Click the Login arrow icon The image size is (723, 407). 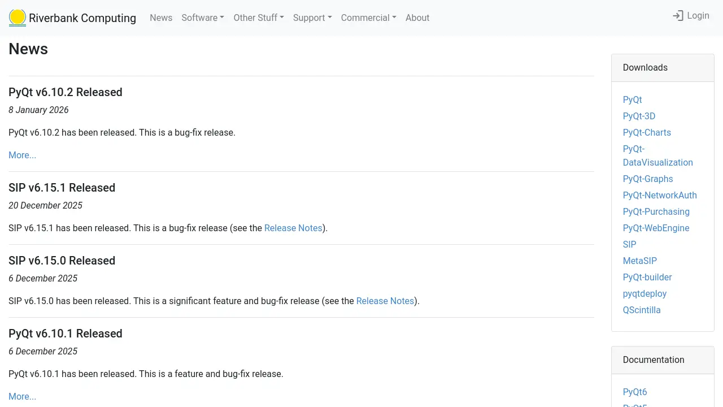[x=678, y=16]
